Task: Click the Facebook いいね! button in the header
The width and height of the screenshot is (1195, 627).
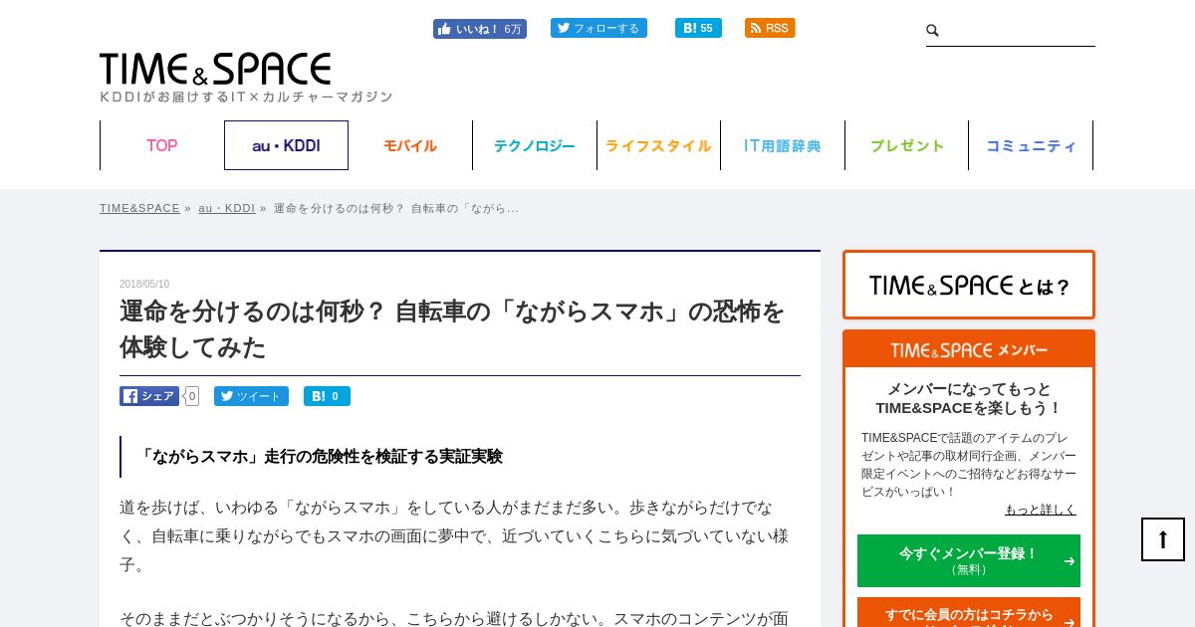Action: (x=479, y=29)
